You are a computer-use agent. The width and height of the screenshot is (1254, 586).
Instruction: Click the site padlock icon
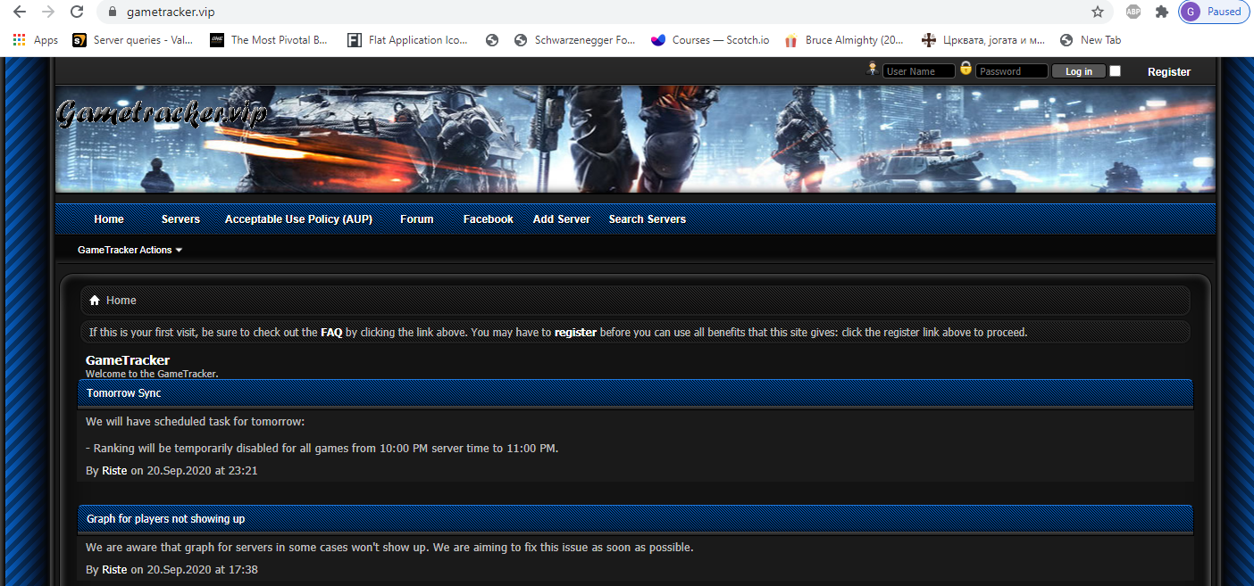(x=112, y=12)
